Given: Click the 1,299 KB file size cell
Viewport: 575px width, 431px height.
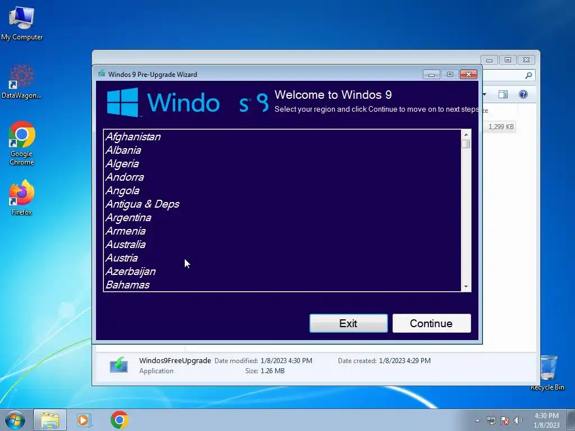Looking at the screenshot, I should [x=500, y=127].
